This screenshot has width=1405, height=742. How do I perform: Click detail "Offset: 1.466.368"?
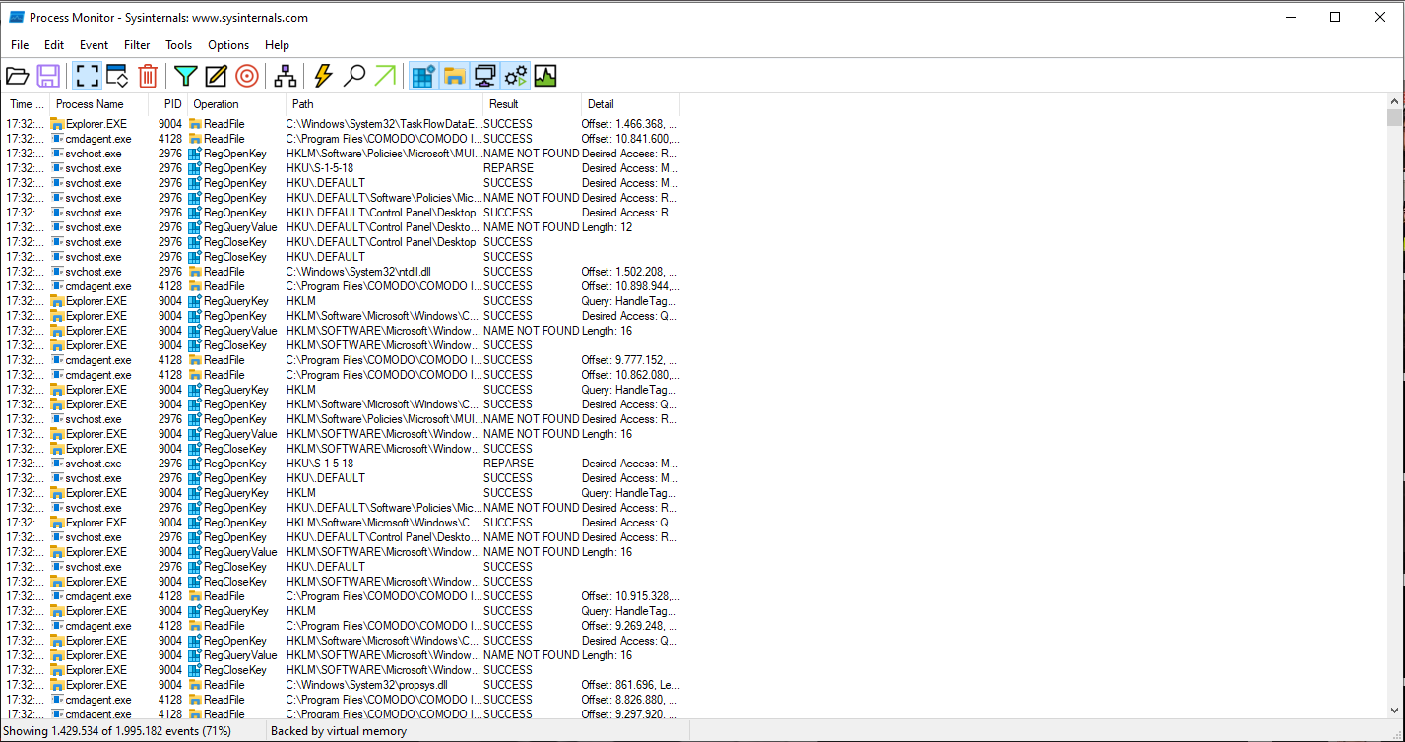[x=629, y=124]
